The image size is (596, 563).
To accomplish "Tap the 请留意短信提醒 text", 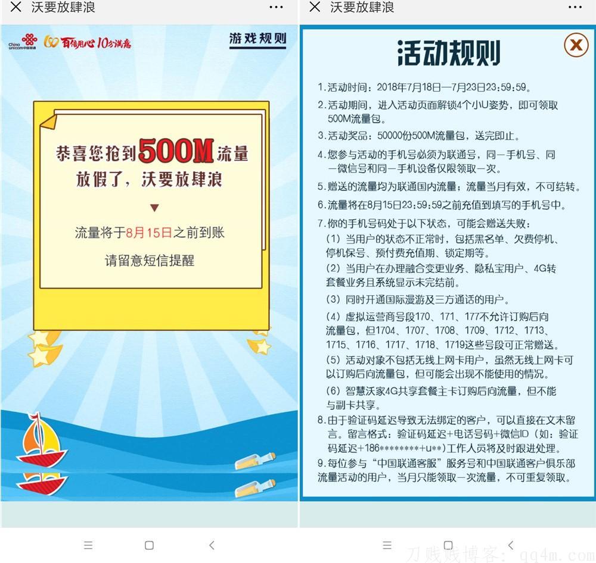I will pos(150,261).
